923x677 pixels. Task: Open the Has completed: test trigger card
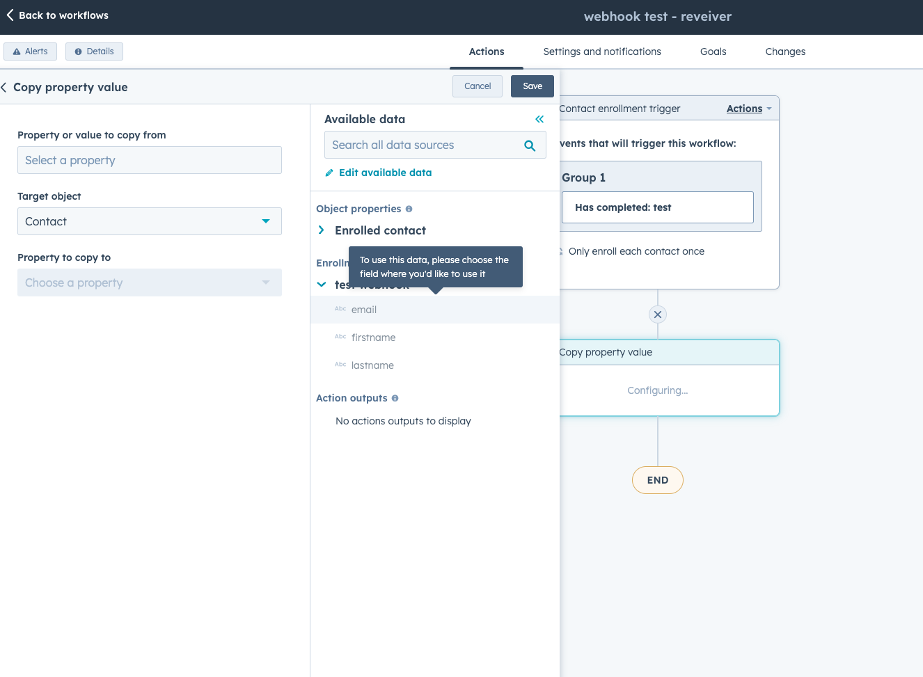click(657, 207)
